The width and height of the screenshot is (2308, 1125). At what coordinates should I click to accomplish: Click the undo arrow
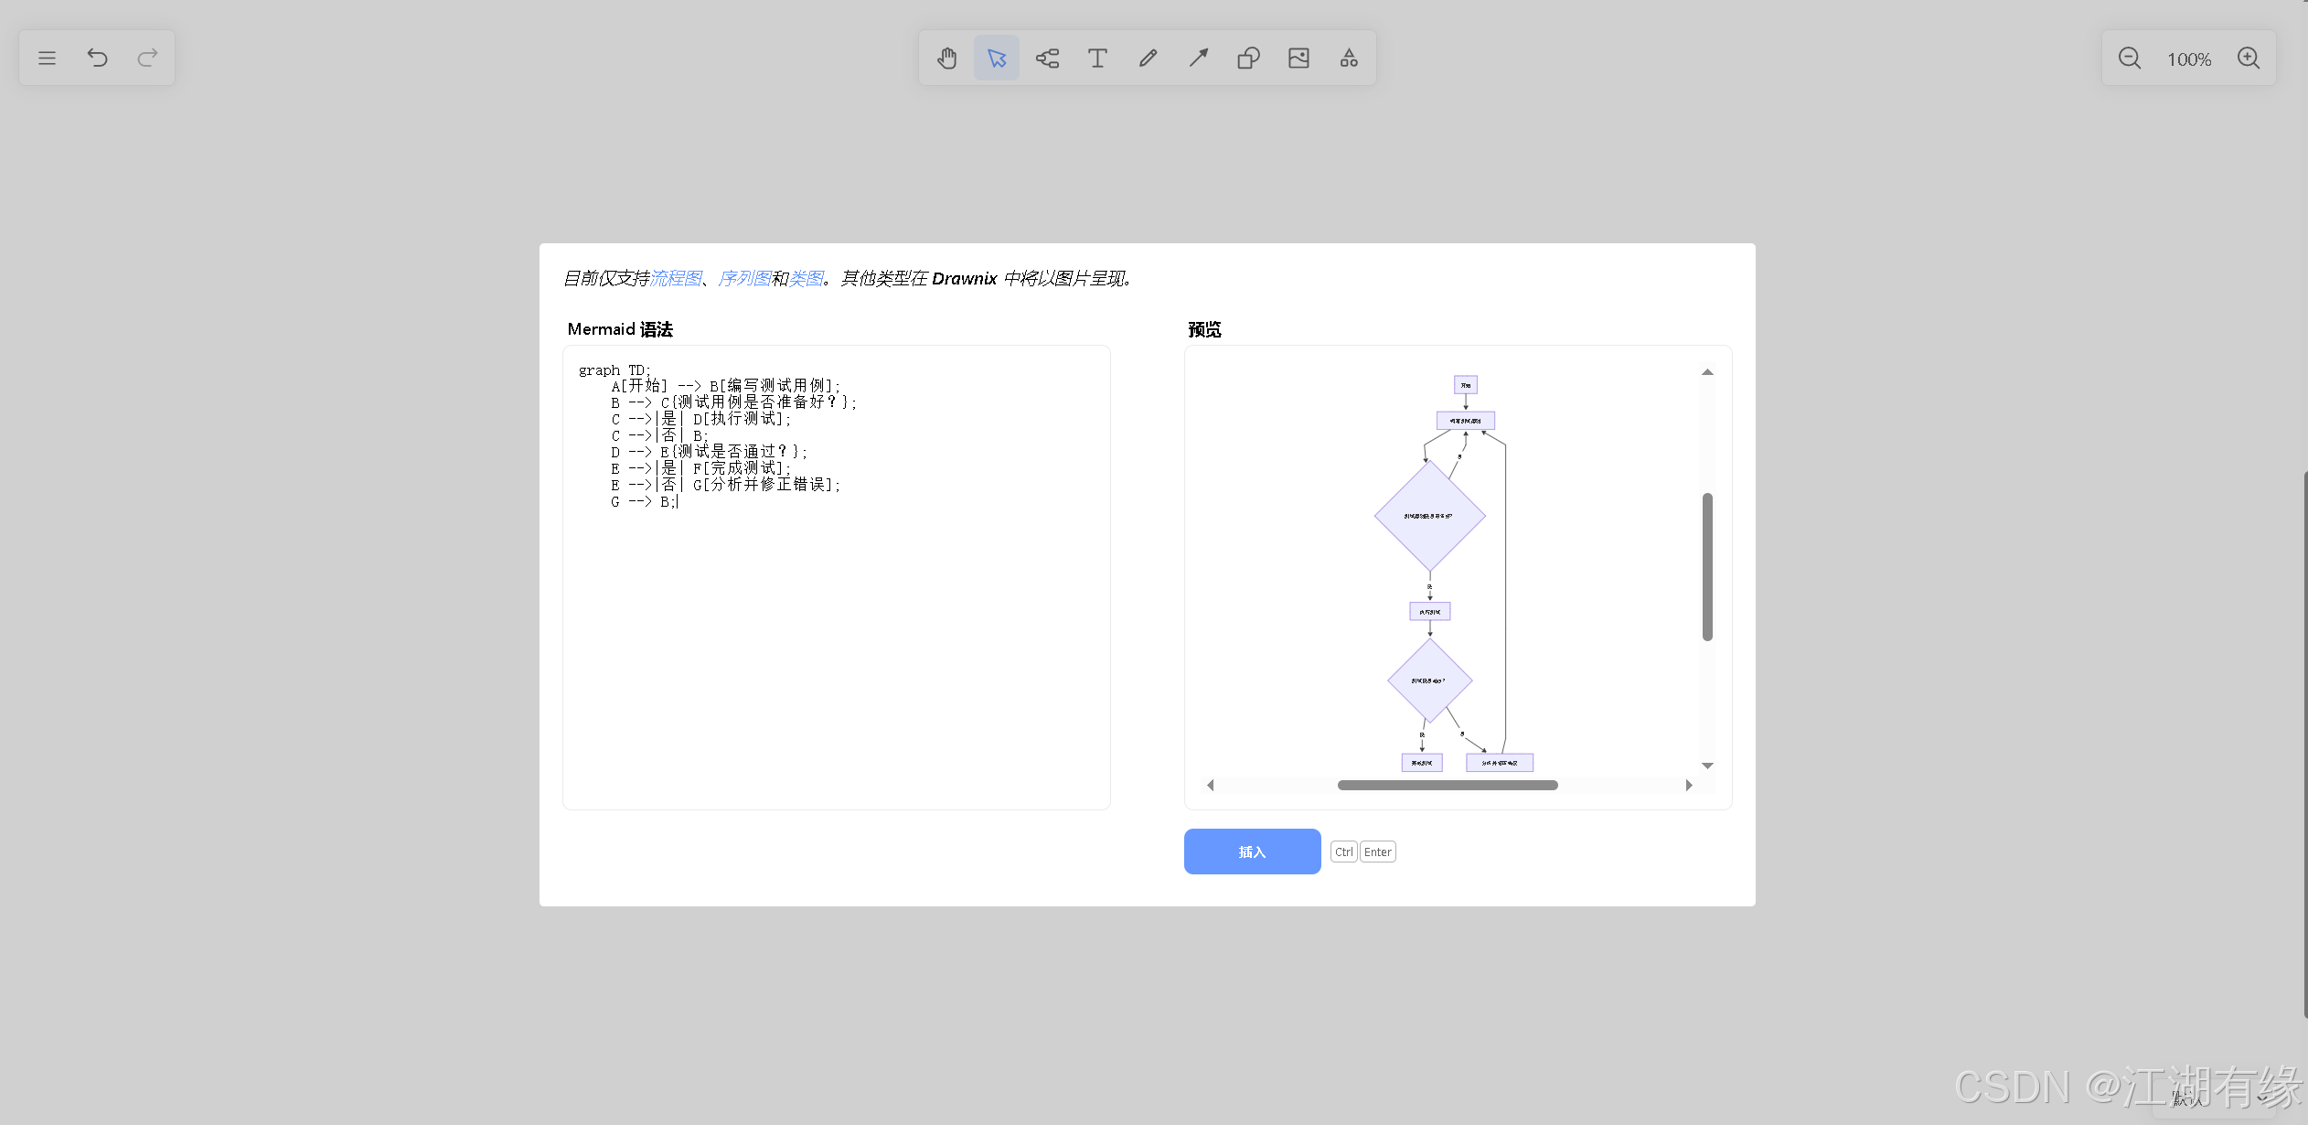coord(98,57)
